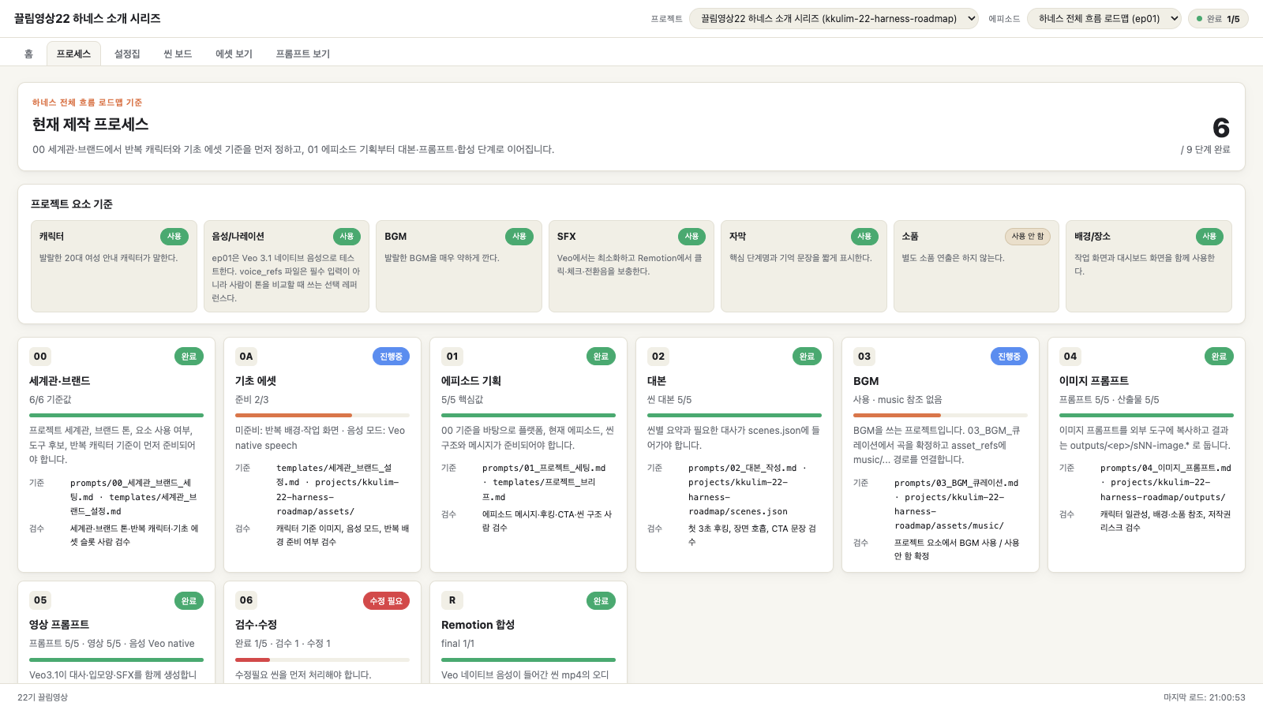Click the 수정 필요 badge on 검수·수정
The width and height of the screenshot is (1263, 710).
click(x=387, y=601)
